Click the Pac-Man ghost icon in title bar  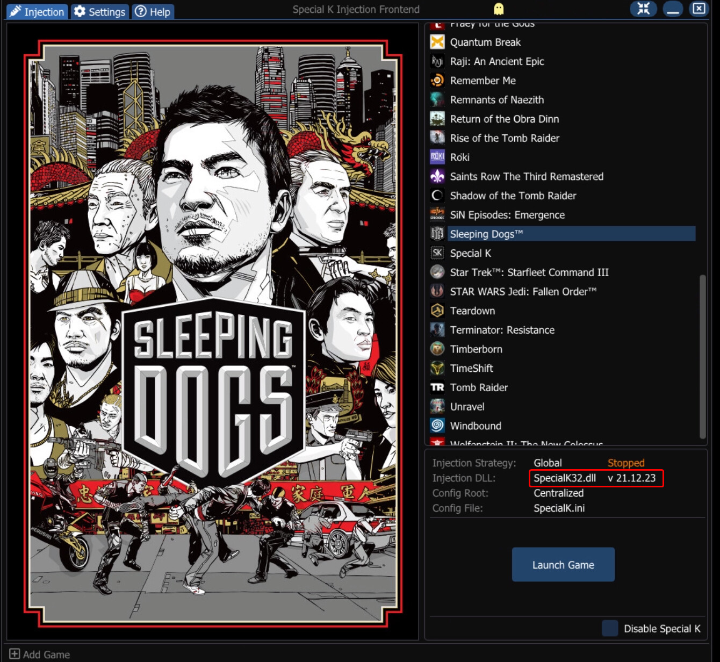499,8
